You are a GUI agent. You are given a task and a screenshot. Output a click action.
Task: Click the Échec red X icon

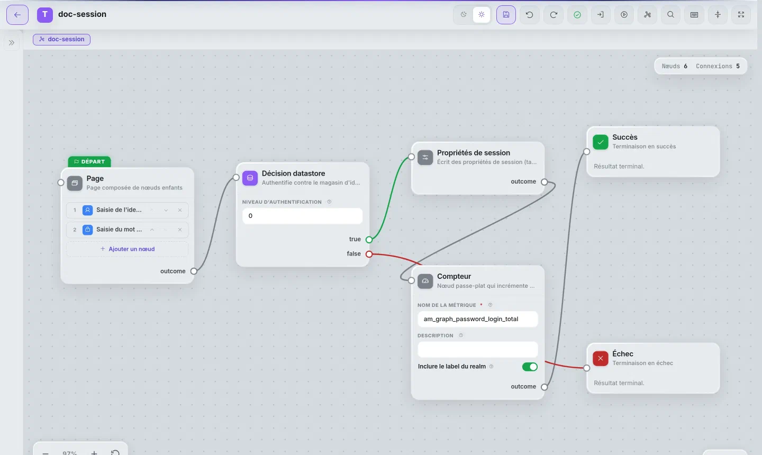tap(601, 358)
